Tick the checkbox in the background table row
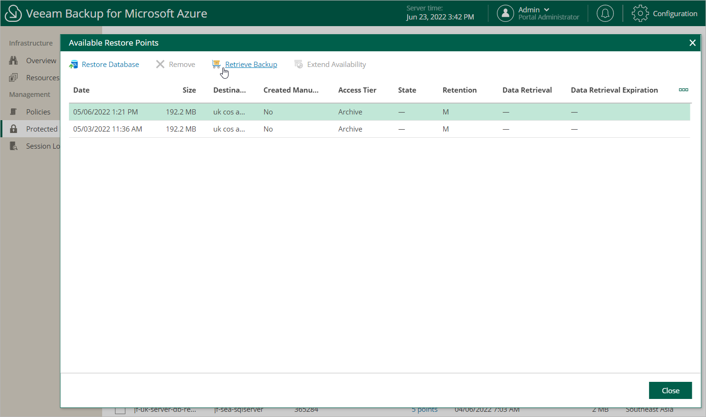The image size is (706, 417). click(x=120, y=410)
